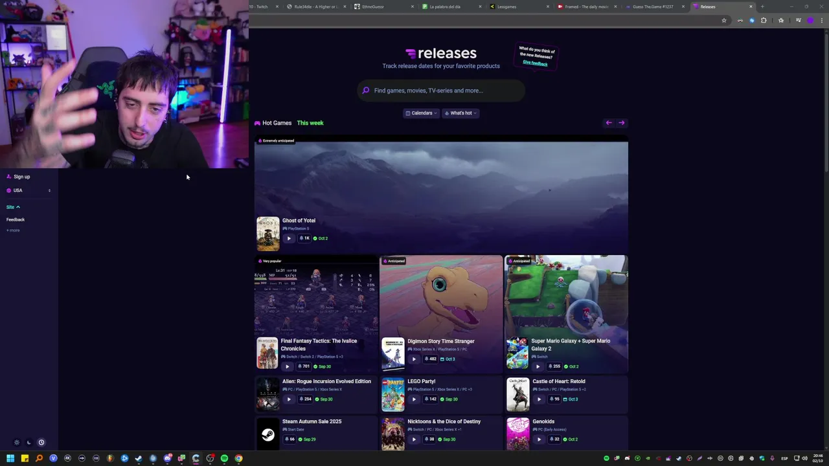Open a new browser tab
Screen dimensions: 829x466
coord(762,6)
